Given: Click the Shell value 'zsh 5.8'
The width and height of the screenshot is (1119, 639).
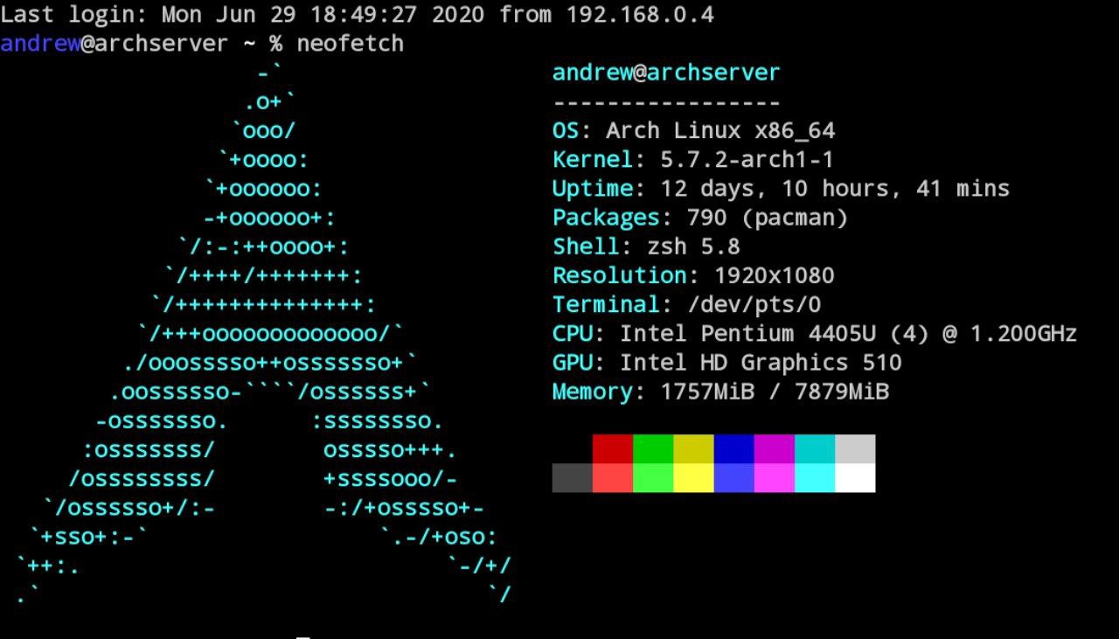Looking at the screenshot, I should click(693, 247).
